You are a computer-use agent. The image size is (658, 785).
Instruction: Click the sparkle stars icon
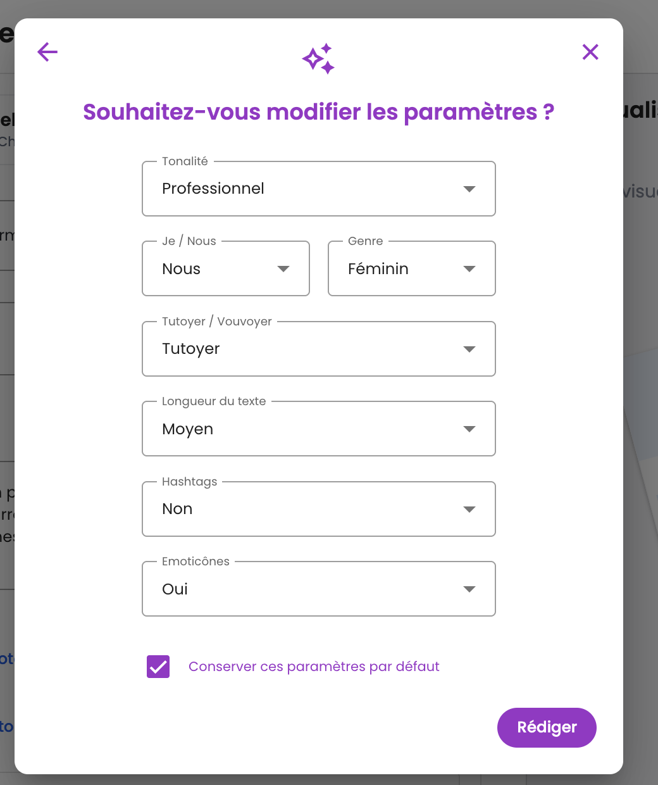pos(318,59)
